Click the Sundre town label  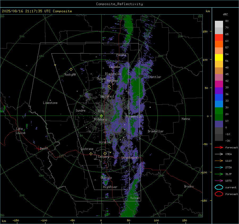(80, 110)
